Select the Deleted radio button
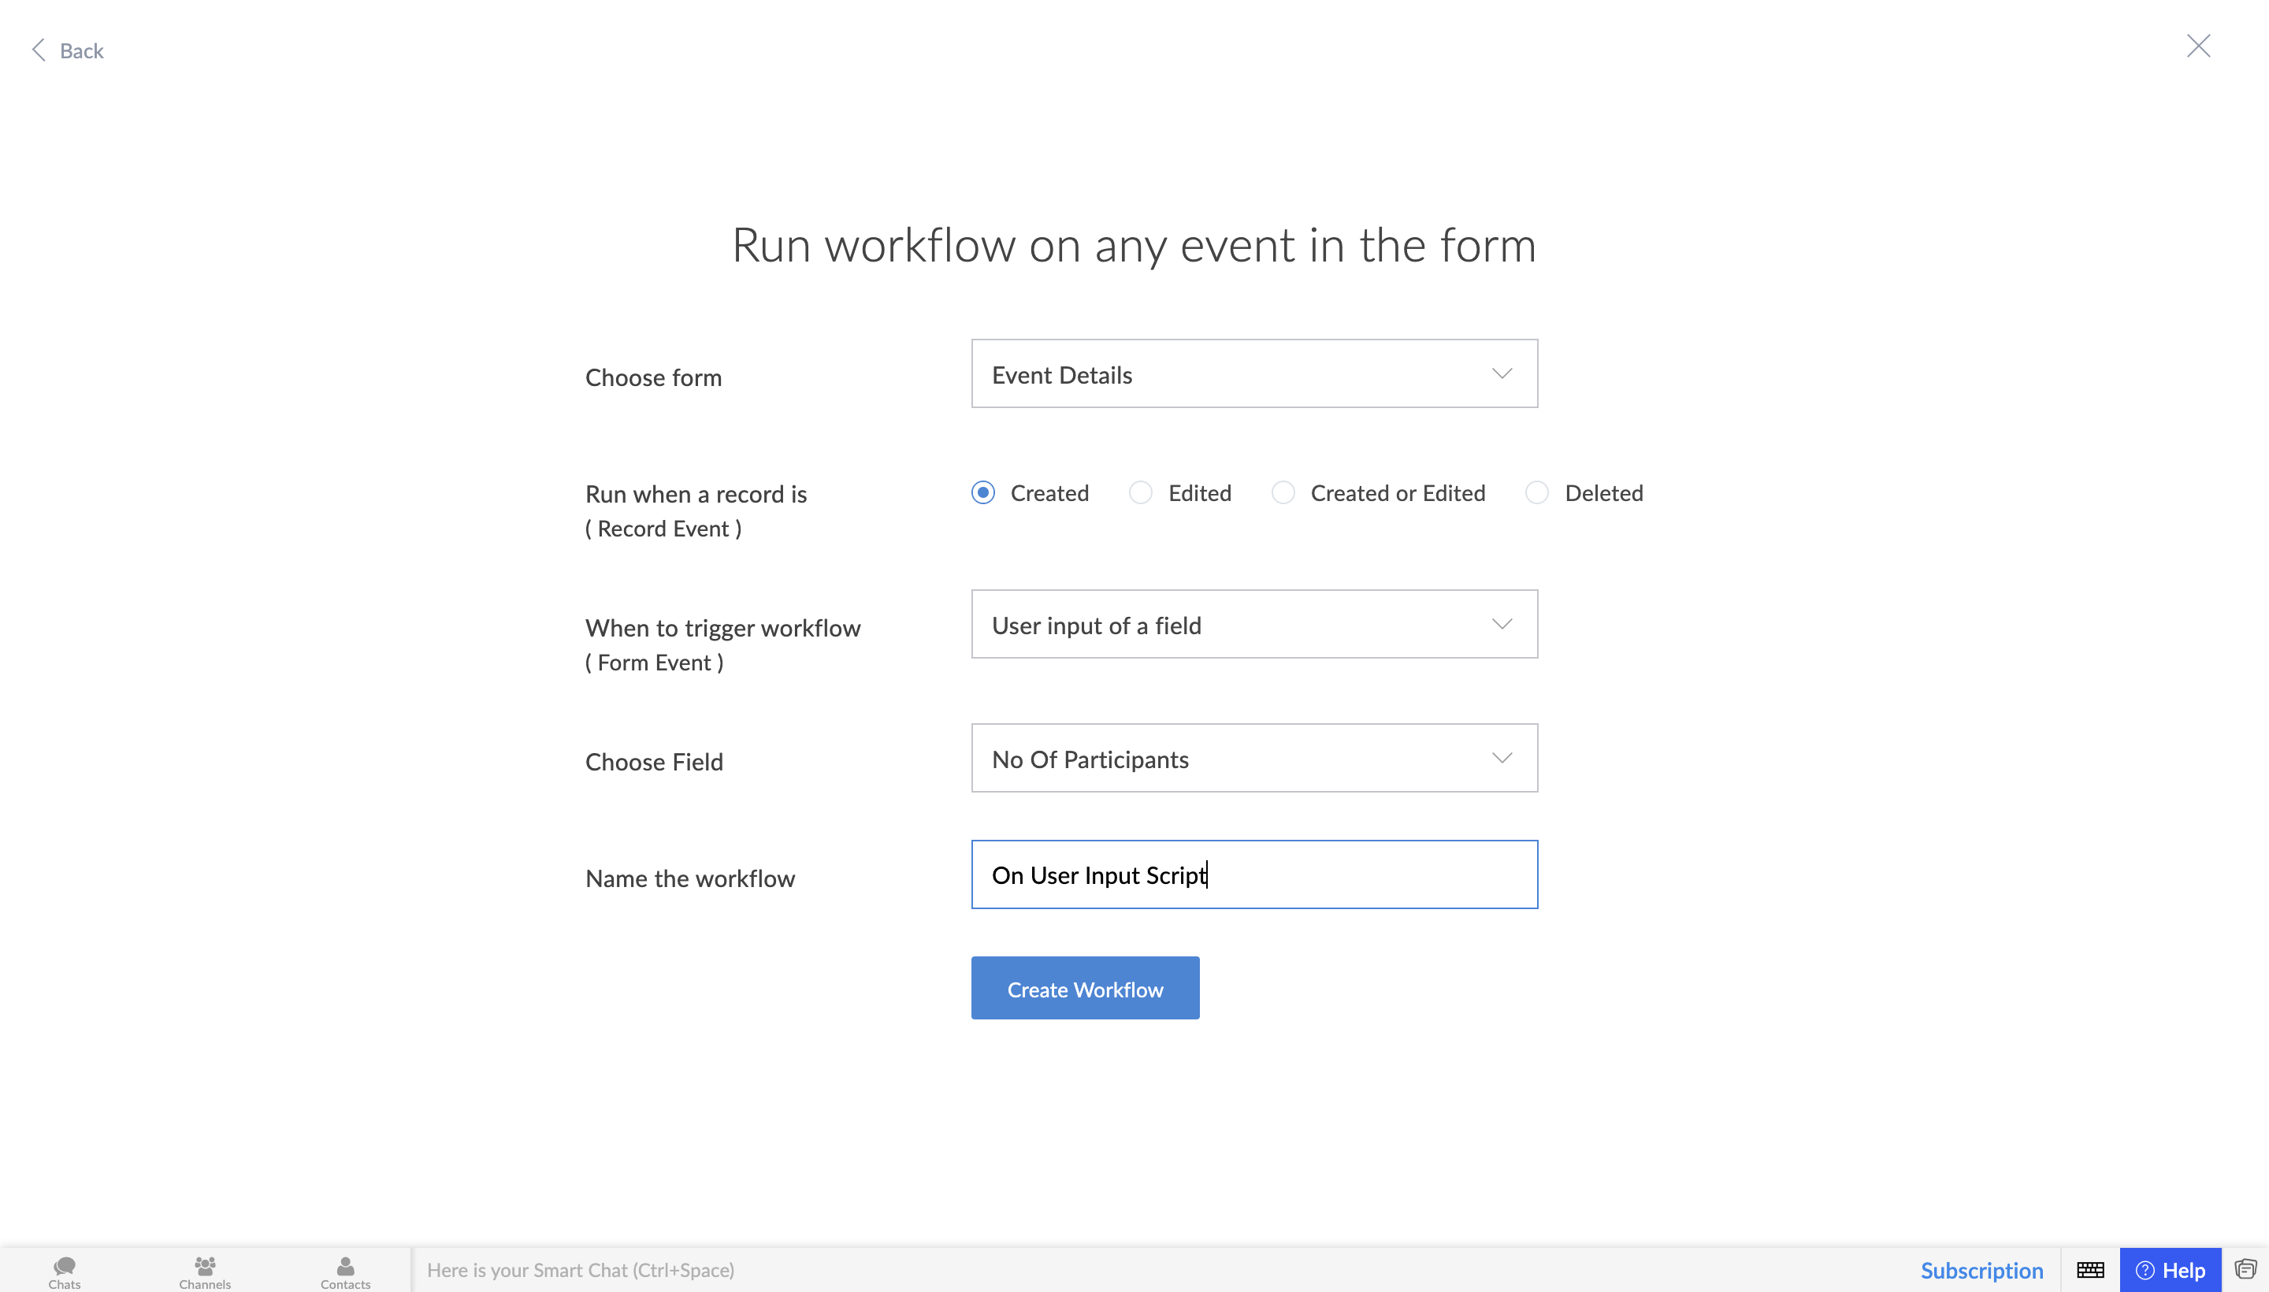Image resolution: width=2269 pixels, height=1292 pixels. [x=1537, y=492]
